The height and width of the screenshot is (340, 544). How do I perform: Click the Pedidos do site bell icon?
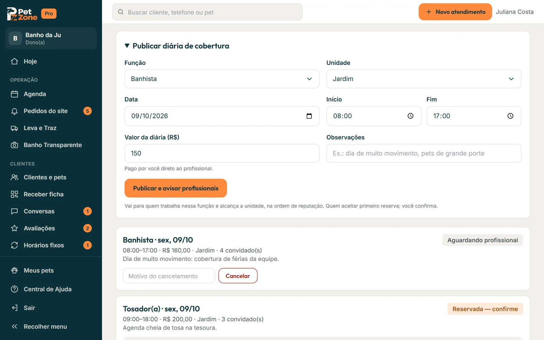pyautogui.click(x=14, y=111)
